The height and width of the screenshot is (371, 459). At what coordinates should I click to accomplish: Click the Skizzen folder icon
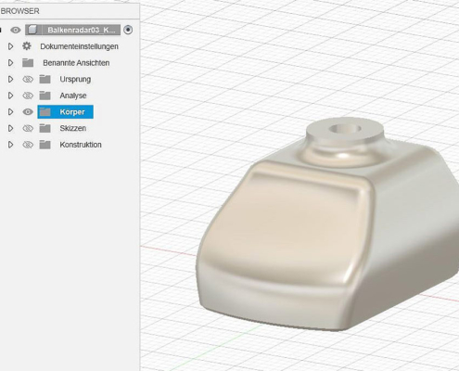click(45, 128)
